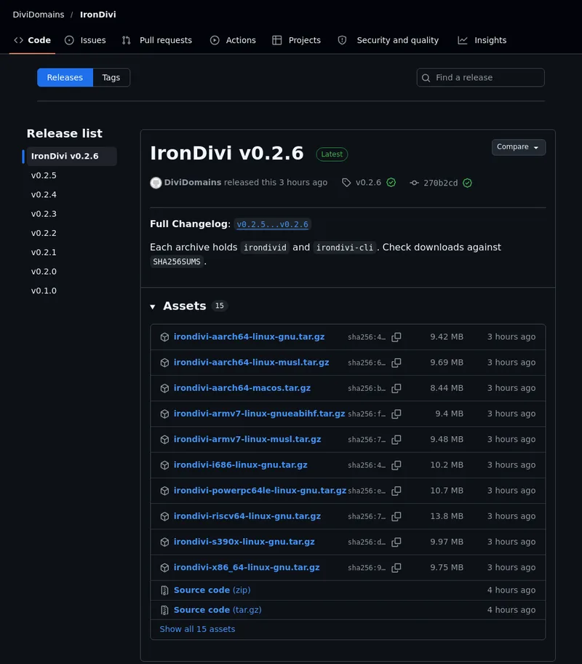Click the search magnifier icon in Find a release
Screen dimensions: 582x664
(x=426, y=78)
